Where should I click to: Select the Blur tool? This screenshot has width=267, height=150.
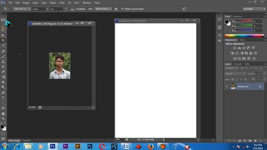(x=3, y=82)
